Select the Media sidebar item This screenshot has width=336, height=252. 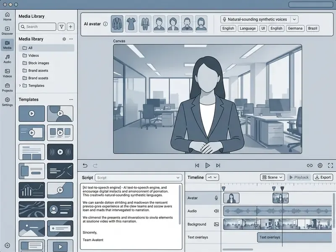pyautogui.click(x=7, y=45)
